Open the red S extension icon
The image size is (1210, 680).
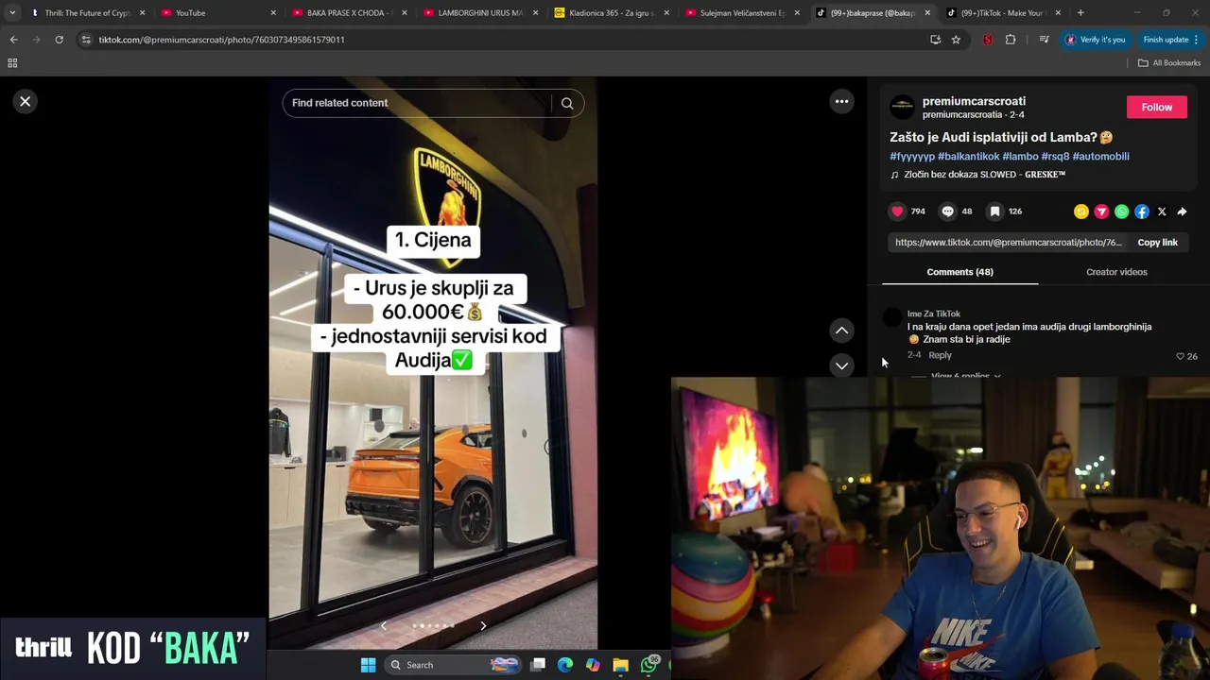pyautogui.click(x=988, y=40)
